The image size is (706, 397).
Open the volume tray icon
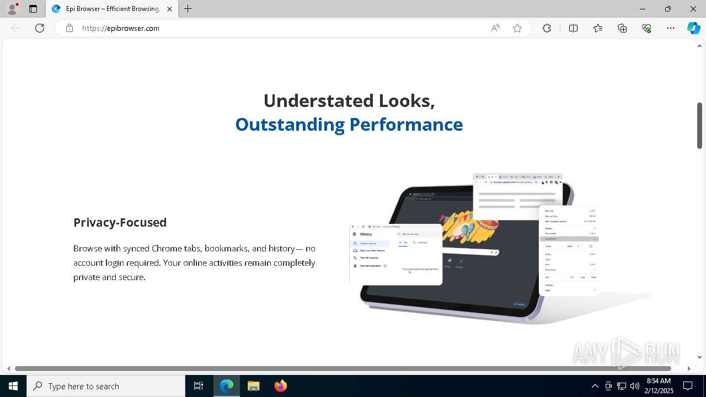click(635, 386)
